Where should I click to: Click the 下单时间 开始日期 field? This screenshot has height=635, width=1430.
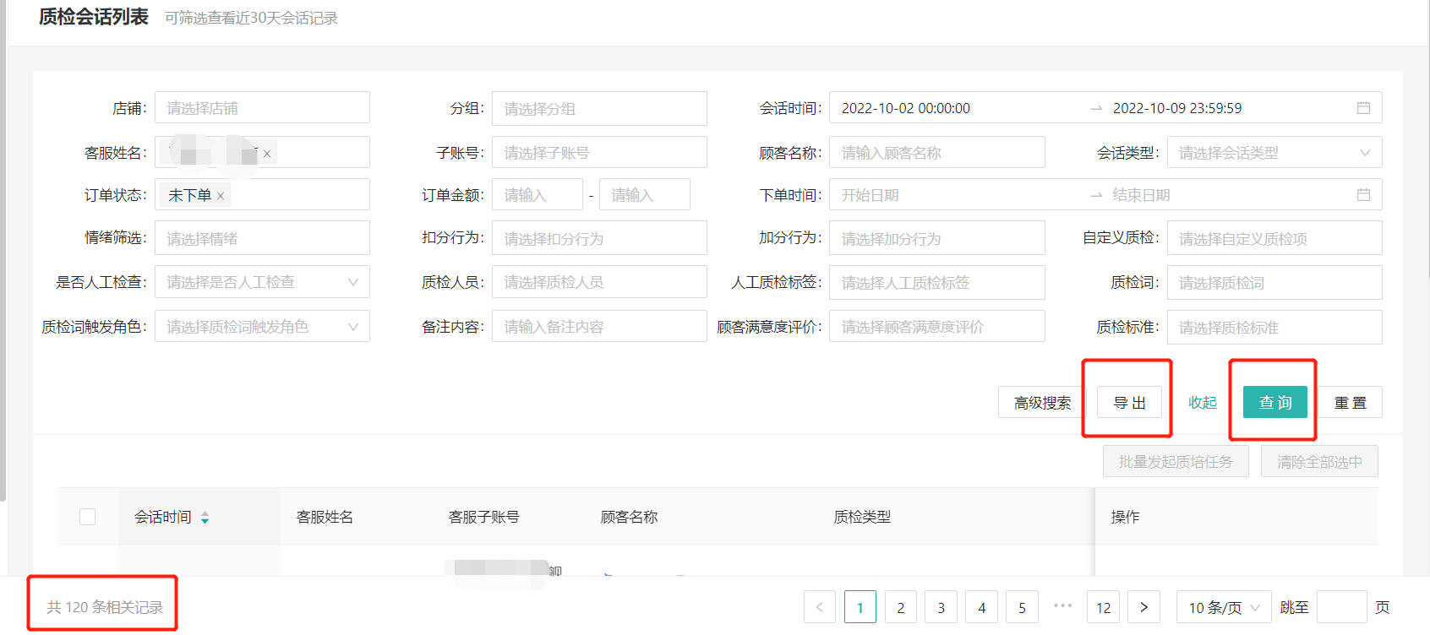click(x=870, y=195)
